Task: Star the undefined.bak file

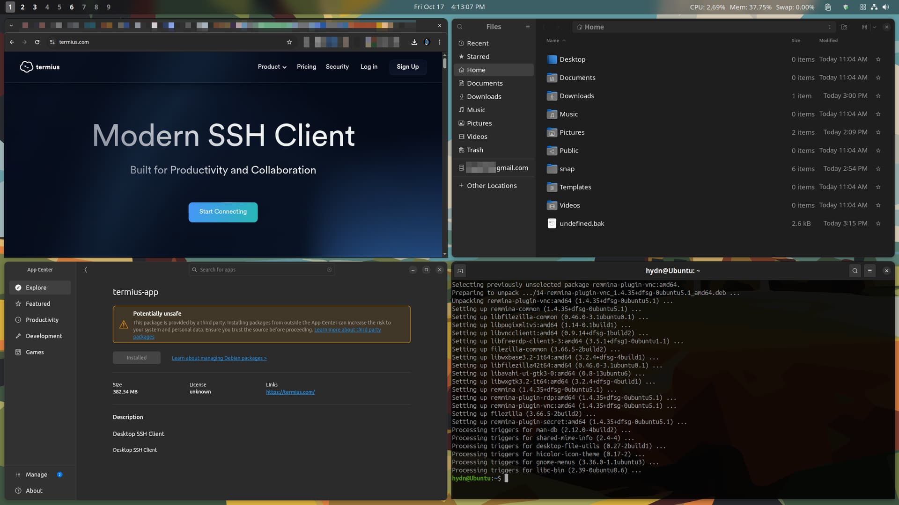Action: pos(878,224)
